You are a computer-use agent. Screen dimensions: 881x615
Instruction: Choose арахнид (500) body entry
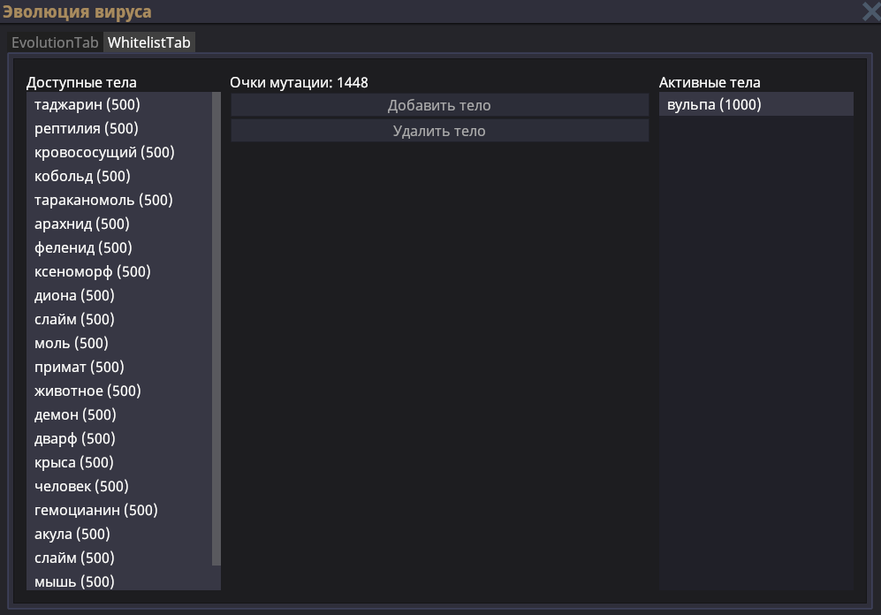click(x=81, y=224)
